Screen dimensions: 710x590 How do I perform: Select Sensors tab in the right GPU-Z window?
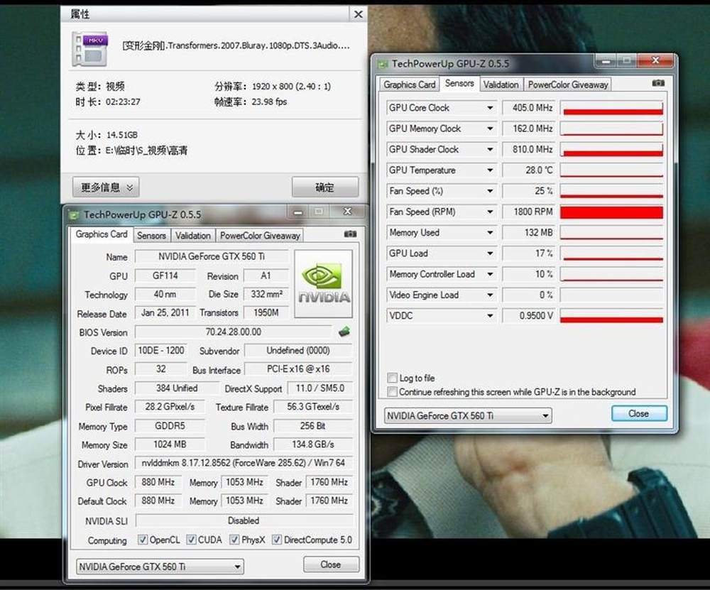point(459,83)
